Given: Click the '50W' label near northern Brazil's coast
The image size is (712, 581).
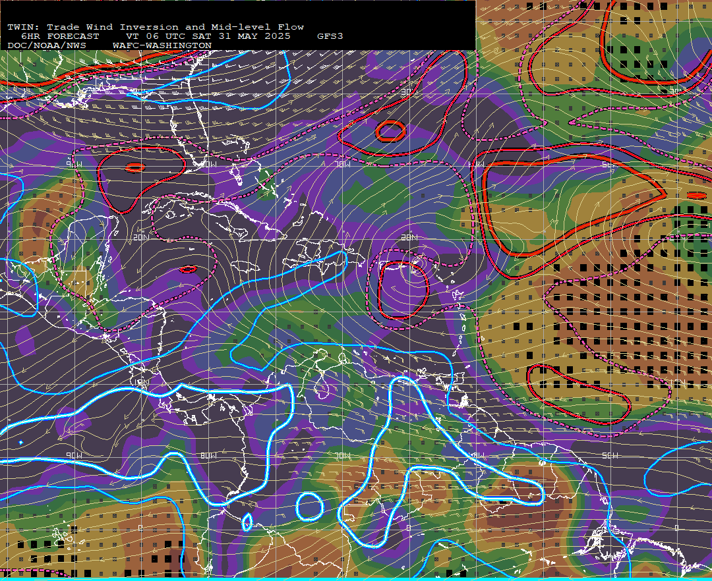Looking at the screenshot, I should (x=610, y=455).
